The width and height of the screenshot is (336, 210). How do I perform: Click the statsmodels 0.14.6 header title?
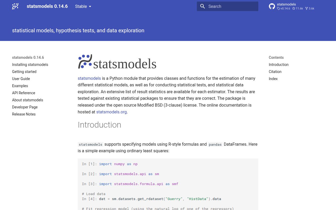point(47,6)
